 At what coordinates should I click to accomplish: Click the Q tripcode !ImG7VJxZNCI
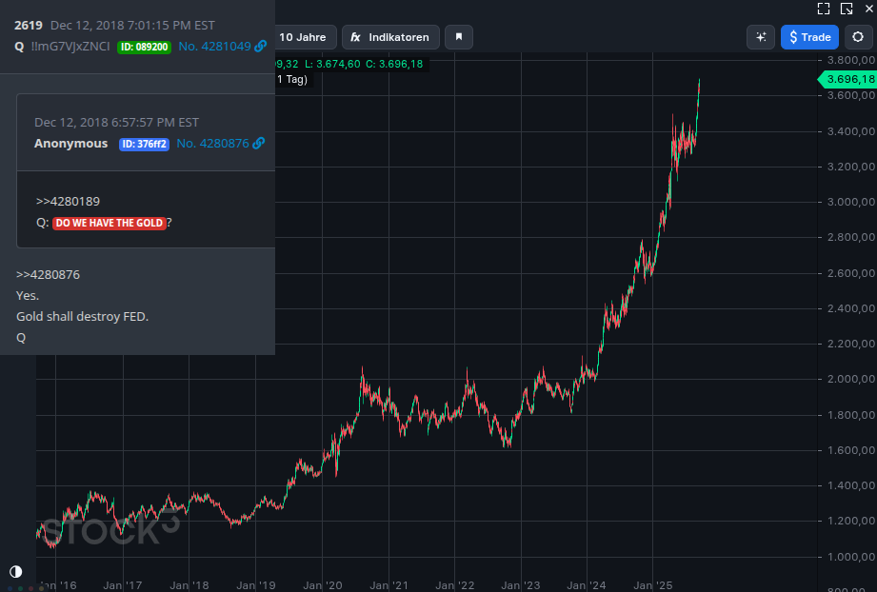pos(70,47)
